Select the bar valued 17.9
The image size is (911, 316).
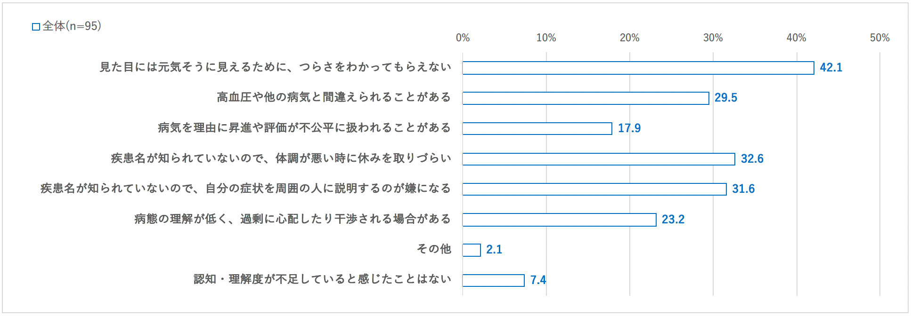click(x=537, y=128)
